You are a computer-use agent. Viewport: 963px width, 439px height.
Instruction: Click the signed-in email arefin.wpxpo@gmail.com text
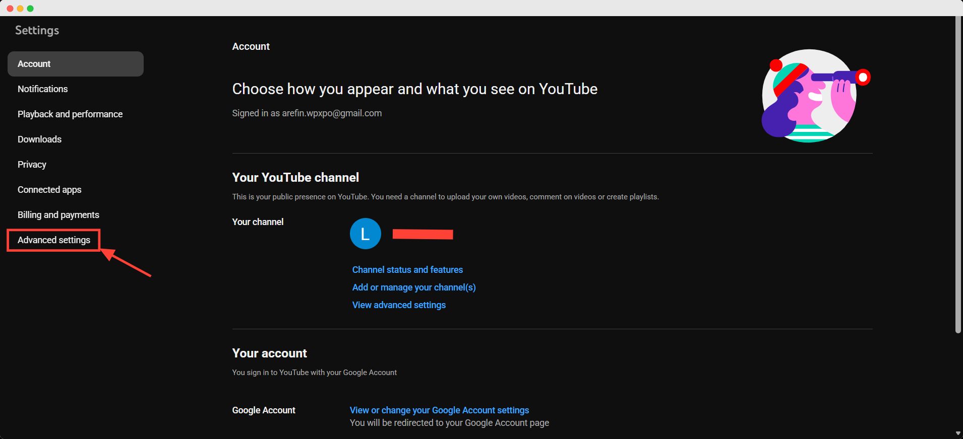(x=332, y=113)
